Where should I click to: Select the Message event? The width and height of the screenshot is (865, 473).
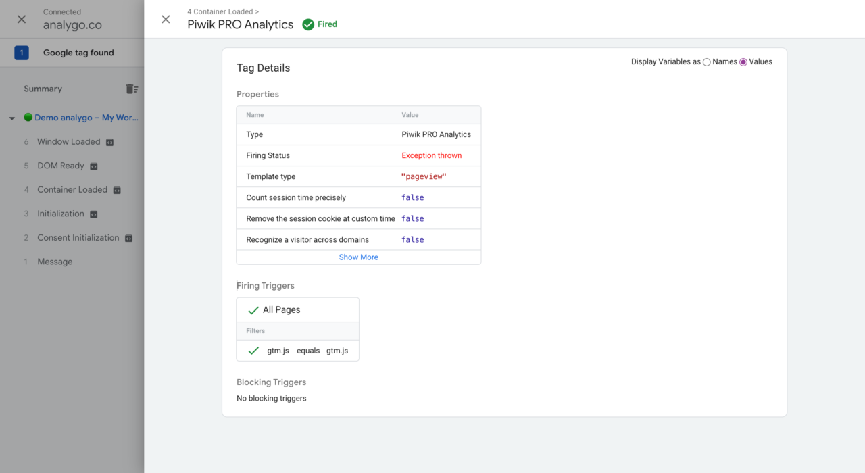tap(55, 262)
